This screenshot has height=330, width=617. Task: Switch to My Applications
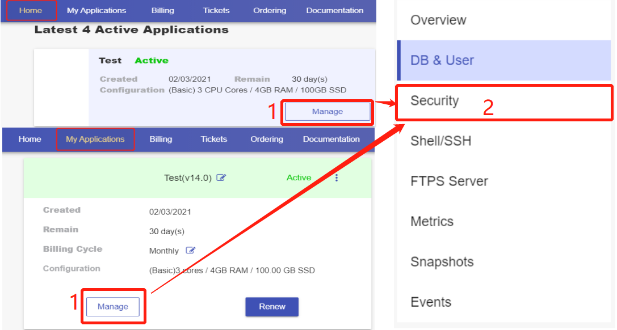tap(95, 139)
